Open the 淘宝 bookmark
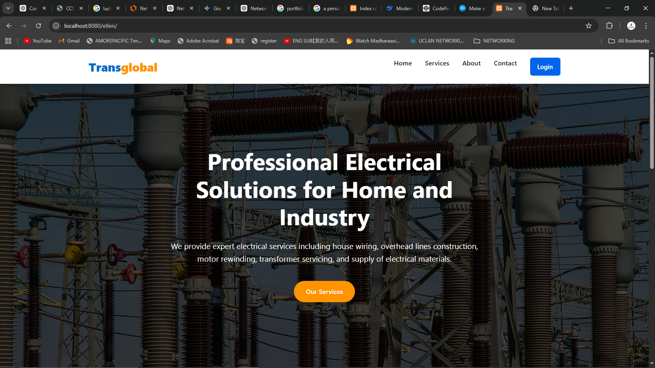 click(x=235, y=41)
